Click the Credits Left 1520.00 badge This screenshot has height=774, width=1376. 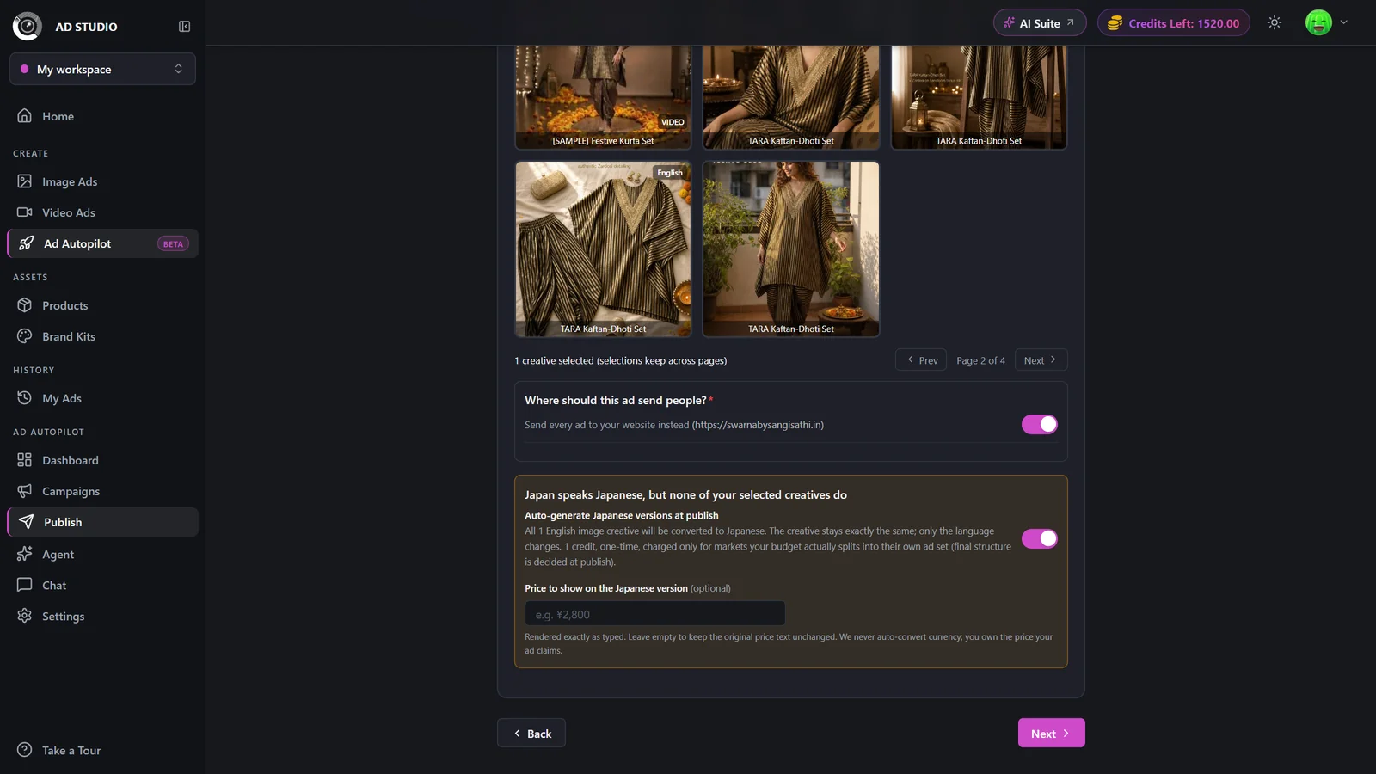point(1174,23)
